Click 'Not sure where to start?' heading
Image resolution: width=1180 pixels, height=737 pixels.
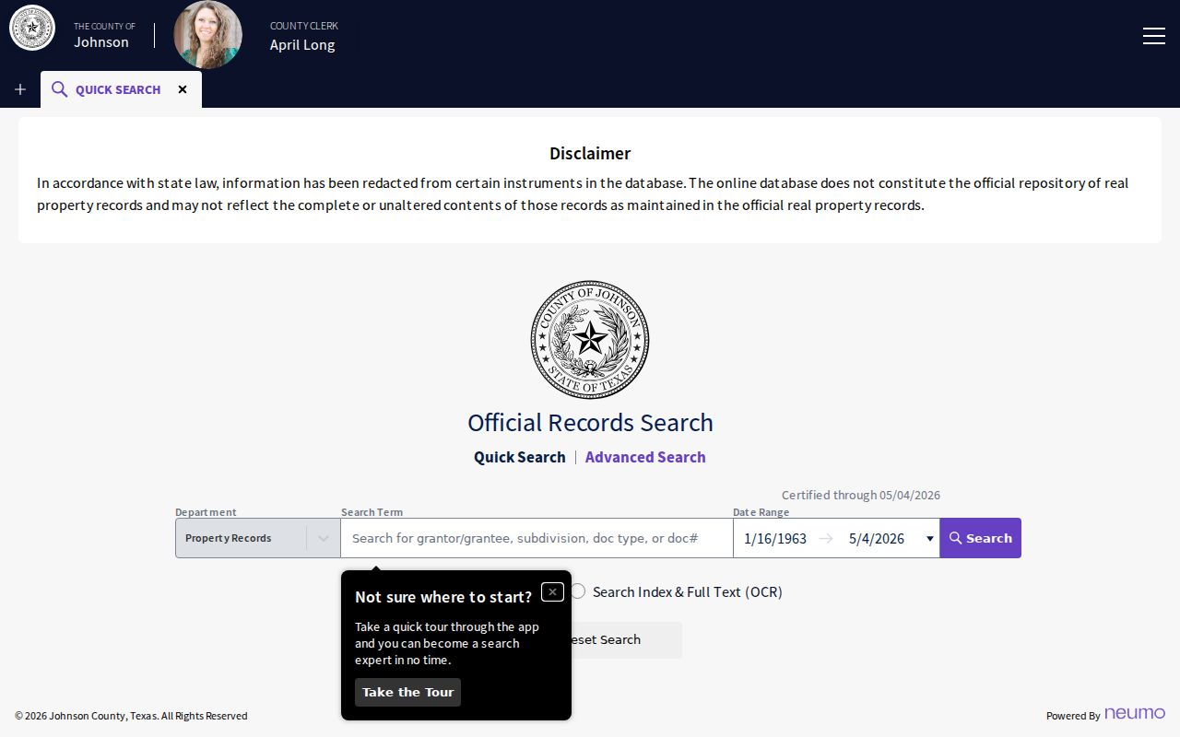click(443, 597)
